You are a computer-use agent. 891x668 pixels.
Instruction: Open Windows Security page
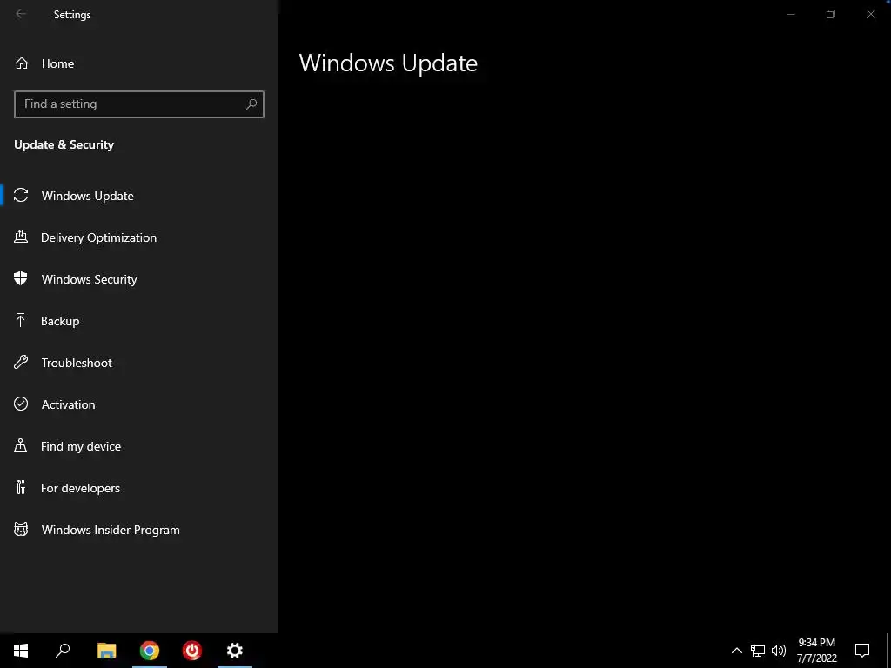click(x=139, y=279)
